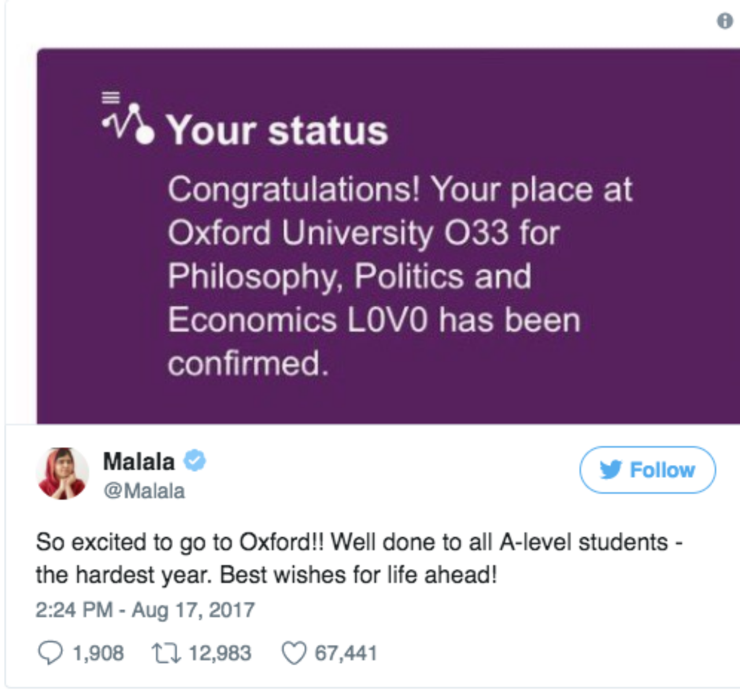740x690 pixels.
Task: Click the retweet arrows icon
Action: (x=166, y=654)
